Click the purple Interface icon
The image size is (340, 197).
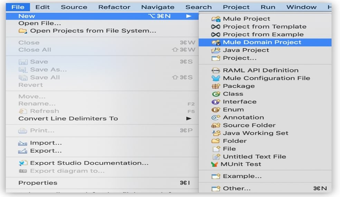click(x=216, y=102)
